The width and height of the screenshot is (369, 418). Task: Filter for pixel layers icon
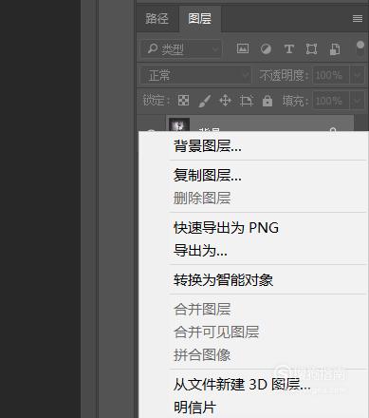(x=243, y=48)
